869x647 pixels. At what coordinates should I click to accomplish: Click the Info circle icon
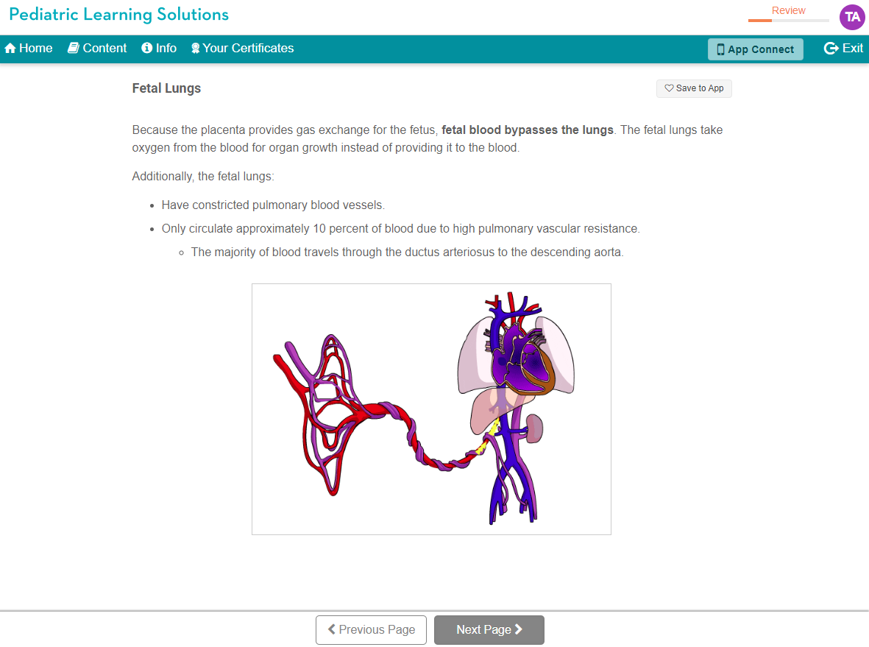point(147,49)
